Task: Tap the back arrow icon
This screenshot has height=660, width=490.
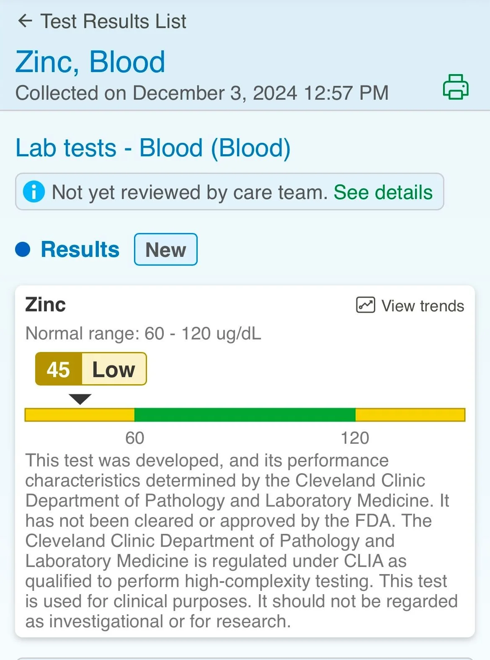Action: pyautogui.click(x=25, y=21)
